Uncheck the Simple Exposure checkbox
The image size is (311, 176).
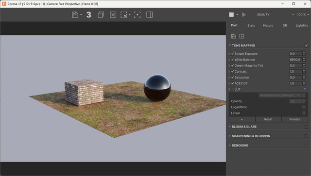(232, 54)
